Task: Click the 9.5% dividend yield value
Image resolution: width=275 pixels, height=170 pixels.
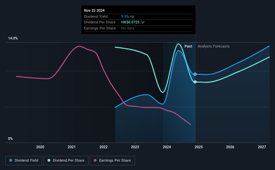Action: coord(125,16)
